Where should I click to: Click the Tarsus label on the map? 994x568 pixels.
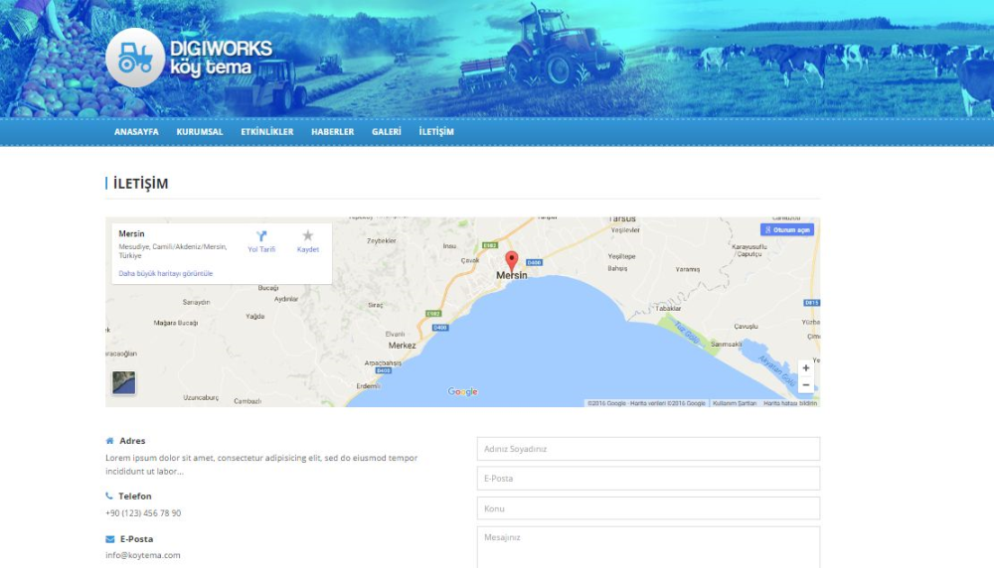coord(622,219)
